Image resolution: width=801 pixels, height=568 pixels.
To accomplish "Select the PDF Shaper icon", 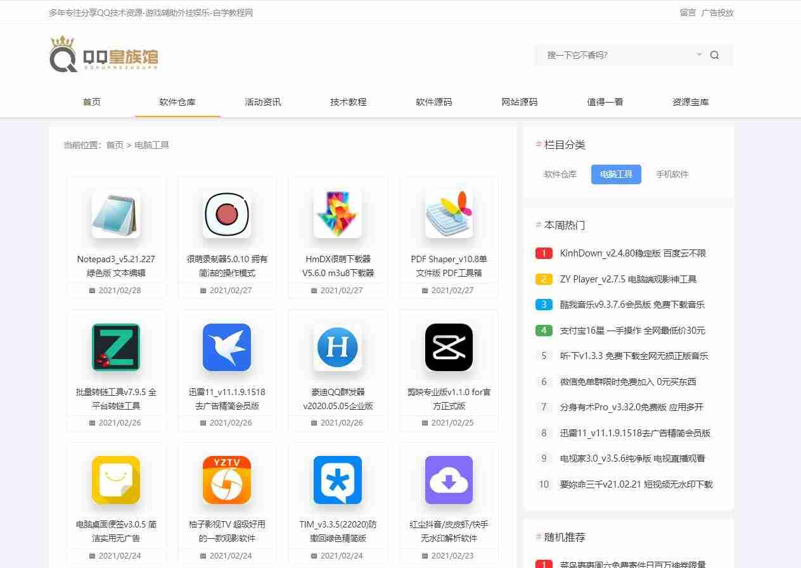I will pyautogui.click(x=449, y=214).
